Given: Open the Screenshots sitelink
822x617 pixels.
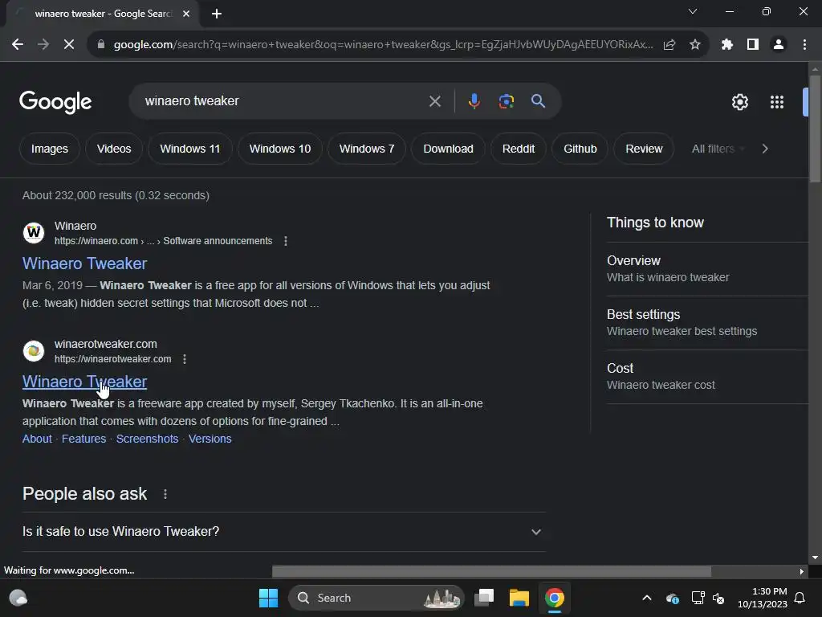Looking at the screenshot, I should coord(148,439).
